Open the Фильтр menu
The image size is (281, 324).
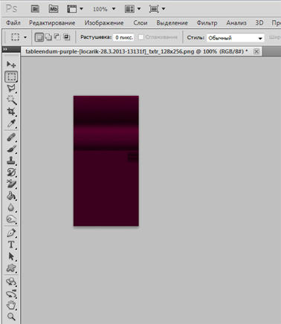click(207, 23)
